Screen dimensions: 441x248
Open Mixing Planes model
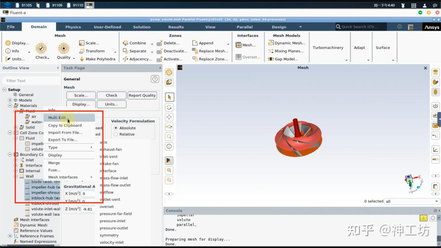pyautogui.click(x=286, y=51)
